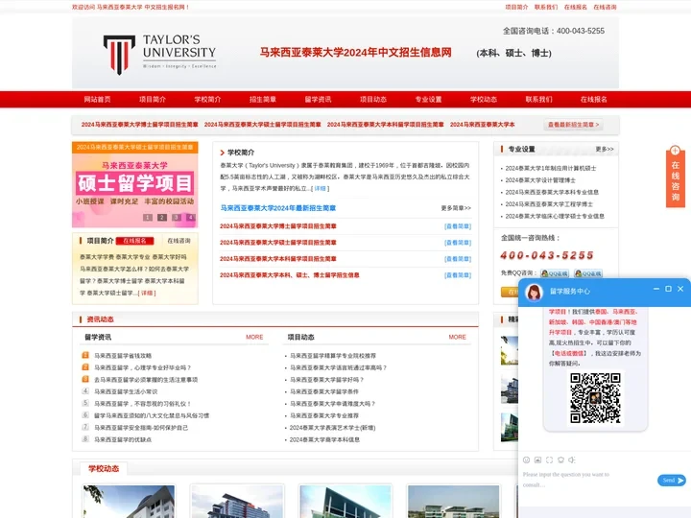691x518 pixels.
Task: Open 学校动态 in the red navigation bar
Action: click(484, 100)
